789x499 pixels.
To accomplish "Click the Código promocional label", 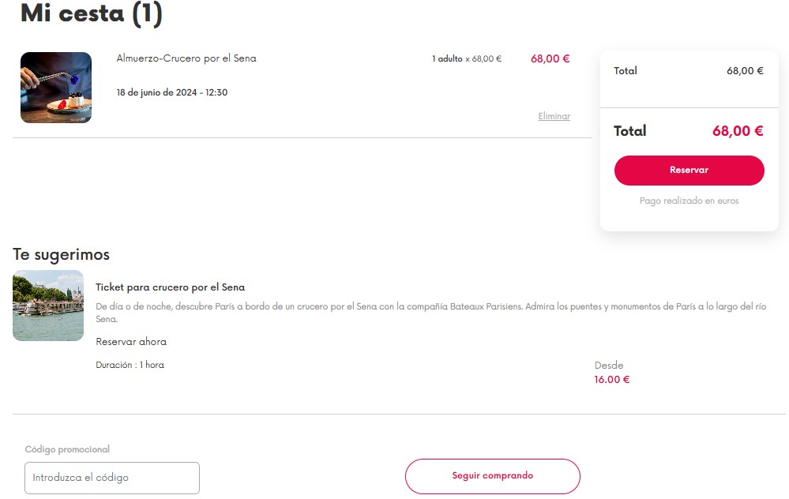I will point(67,449).
